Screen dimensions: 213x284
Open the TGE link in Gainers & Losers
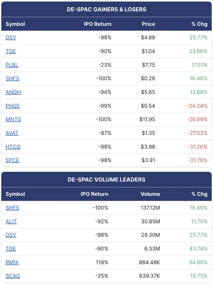point(11,51)
